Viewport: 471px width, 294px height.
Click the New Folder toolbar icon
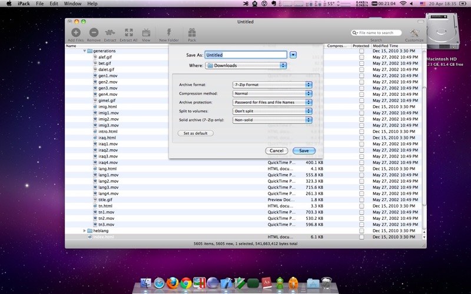tap(168, 33)
